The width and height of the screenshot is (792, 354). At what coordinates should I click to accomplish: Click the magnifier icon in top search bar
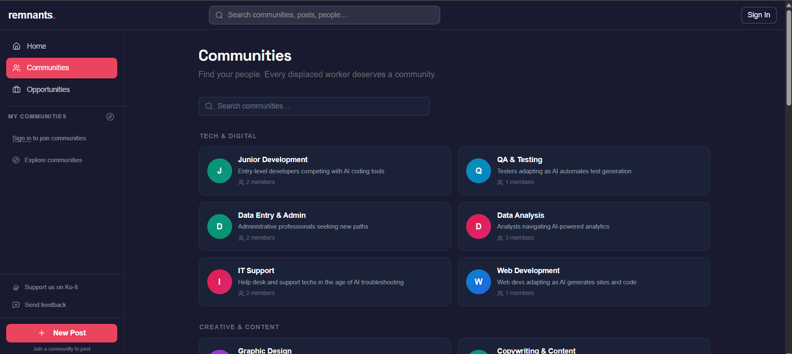(219, 15)
